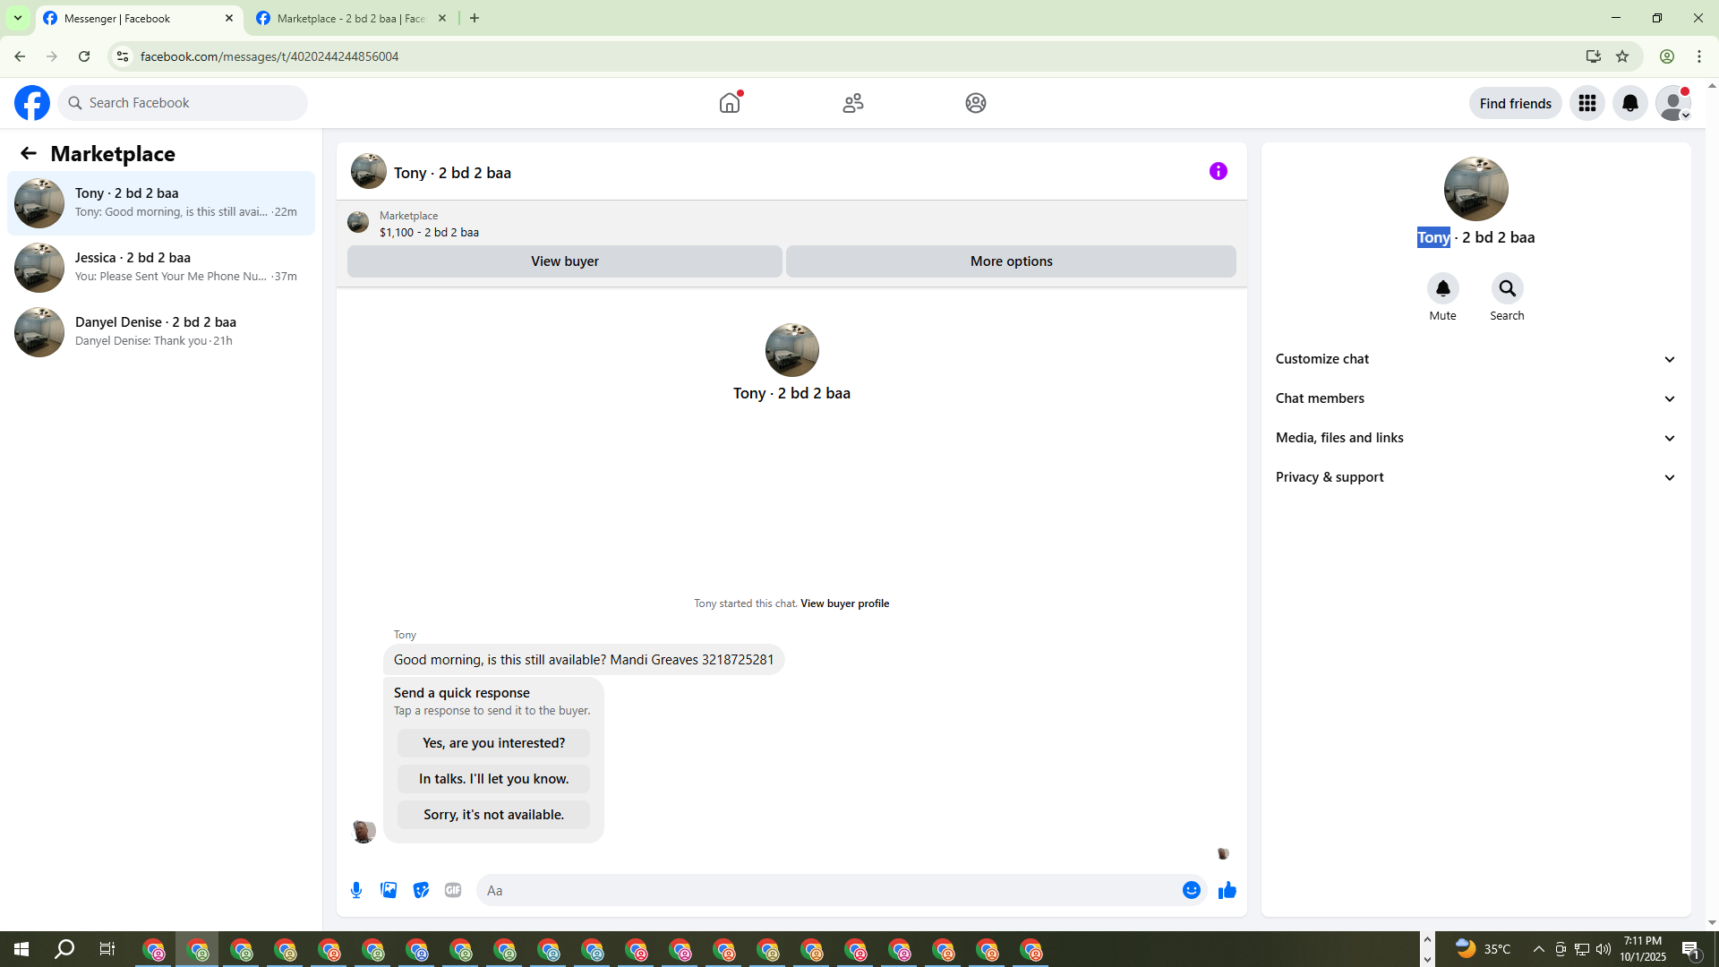Viewport: 1719px width, 967px height.
Task: Open the account profile avatar menu
Action: tap(1673, 103)
